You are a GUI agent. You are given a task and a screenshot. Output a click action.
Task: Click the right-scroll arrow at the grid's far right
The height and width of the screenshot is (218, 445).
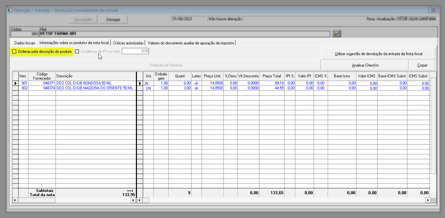(x=427, y=200)
